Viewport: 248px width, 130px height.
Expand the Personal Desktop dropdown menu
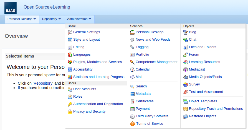(22, 19)
